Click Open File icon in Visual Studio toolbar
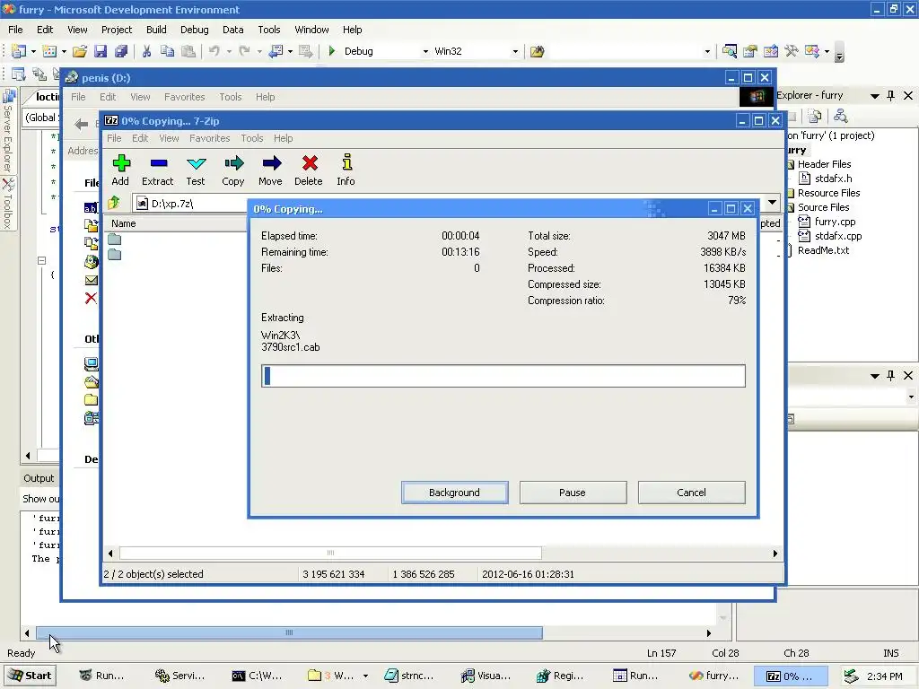This screenshot has height=689, width=919. click(80, 51)
